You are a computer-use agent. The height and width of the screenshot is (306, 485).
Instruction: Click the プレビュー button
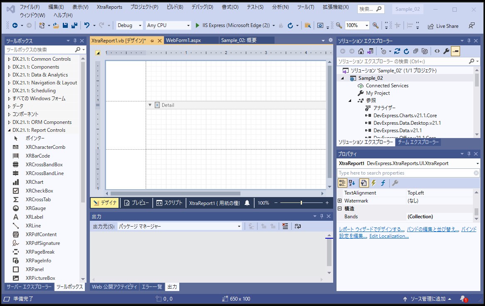coord(136,203)
